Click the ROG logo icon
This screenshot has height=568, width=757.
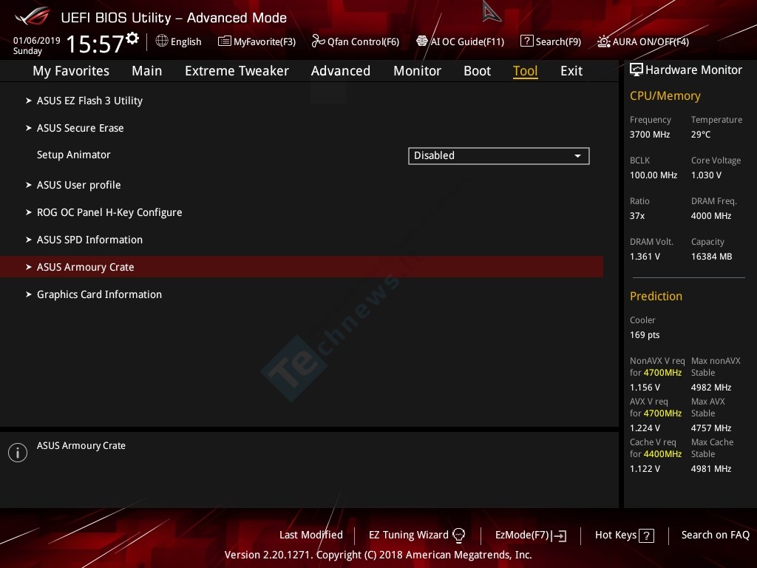33,16
